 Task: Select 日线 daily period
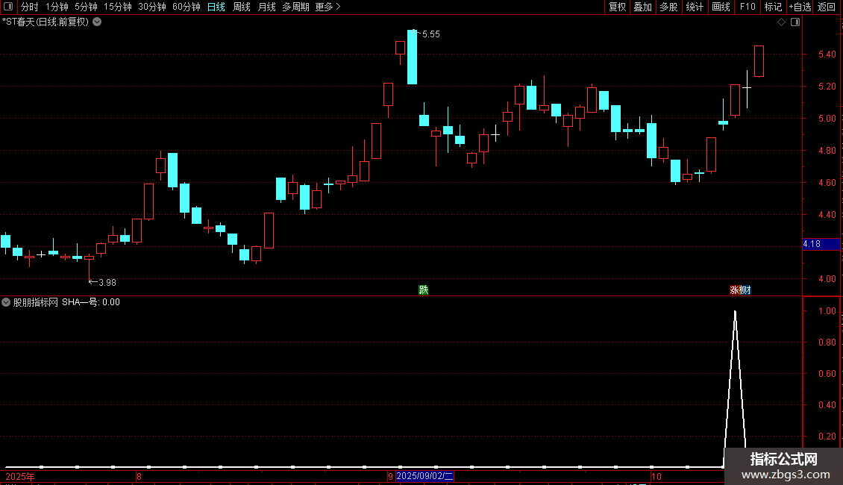point(216,7)
